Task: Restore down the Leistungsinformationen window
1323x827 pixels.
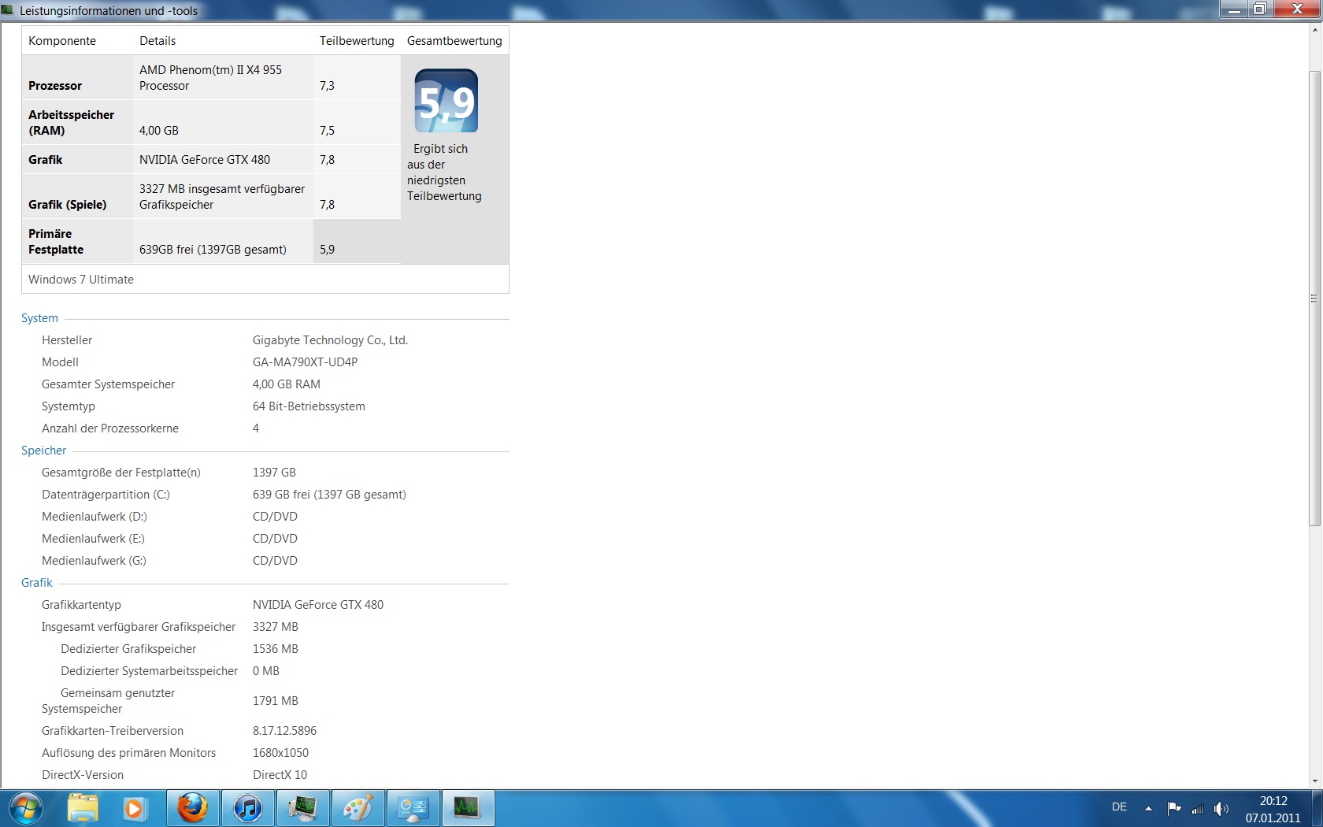Action: click(x=1260, y=9)
